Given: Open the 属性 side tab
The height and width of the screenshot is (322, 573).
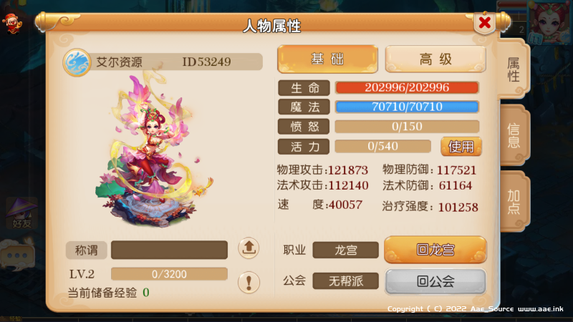Looking at the screenshot, I should pyautogui.click(x=513, y=69).
